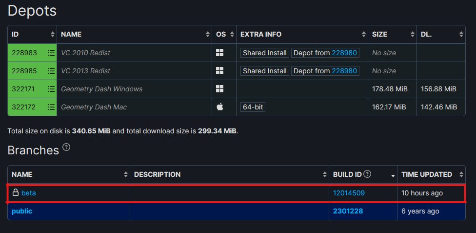This screenshot has height=233, width=476.
Task: Click Windows icon in Geometry Dash Windows row
Action: pyautogui.click(x=220, y=89)
